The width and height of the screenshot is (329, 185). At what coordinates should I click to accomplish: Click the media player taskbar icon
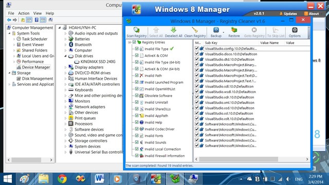117,179
